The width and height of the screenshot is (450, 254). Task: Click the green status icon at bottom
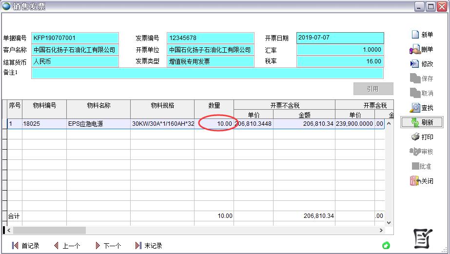[x=386, y=245]
